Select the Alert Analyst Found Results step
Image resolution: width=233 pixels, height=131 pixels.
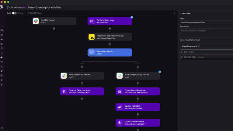point(138,76)
